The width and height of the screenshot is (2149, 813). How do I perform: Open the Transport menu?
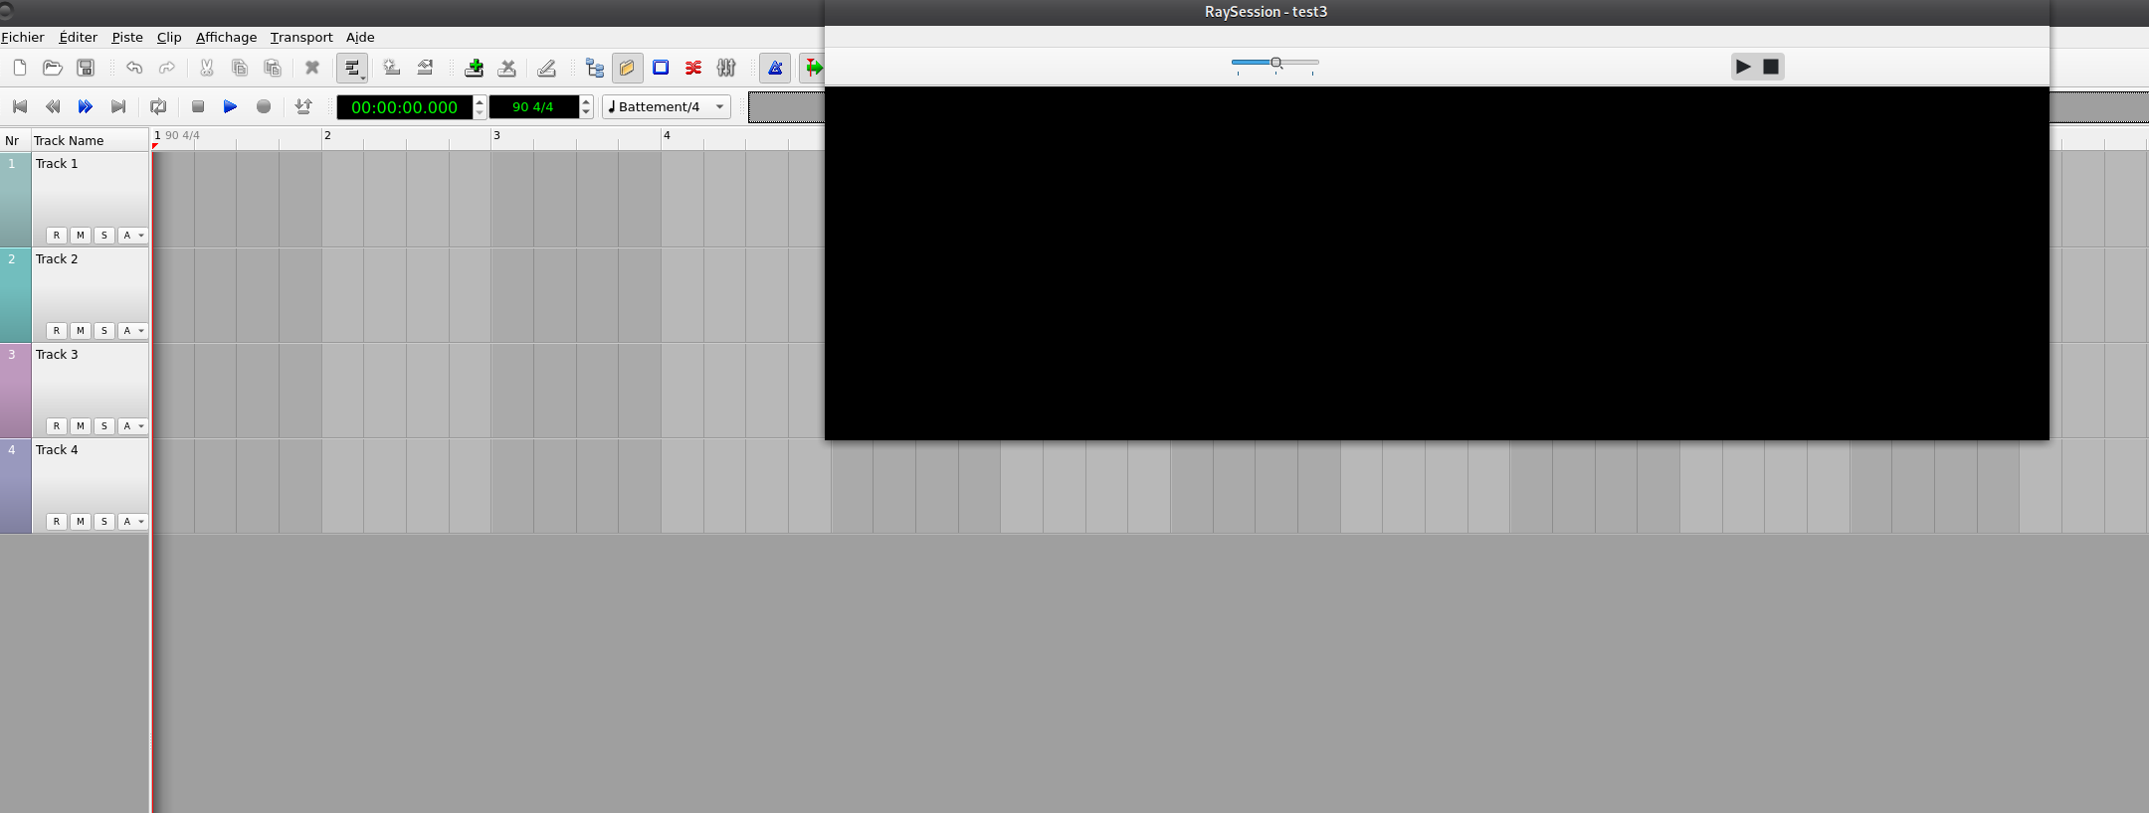[x=301, y=37]
